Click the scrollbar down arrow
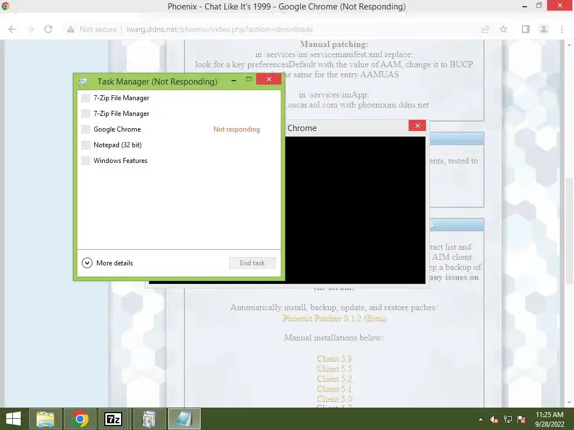The image size is (574, 430). [x=569, y=403]
